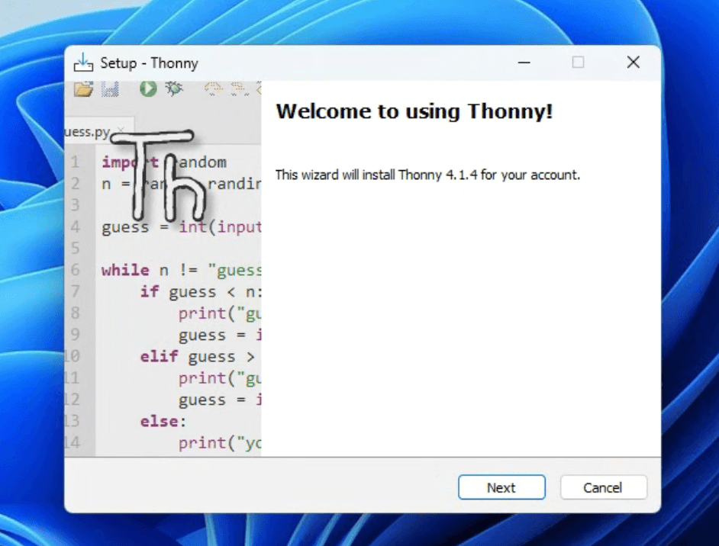Close the guess.py tab with its x
Viewport: 719px width, 546px height.
(119, 130)
